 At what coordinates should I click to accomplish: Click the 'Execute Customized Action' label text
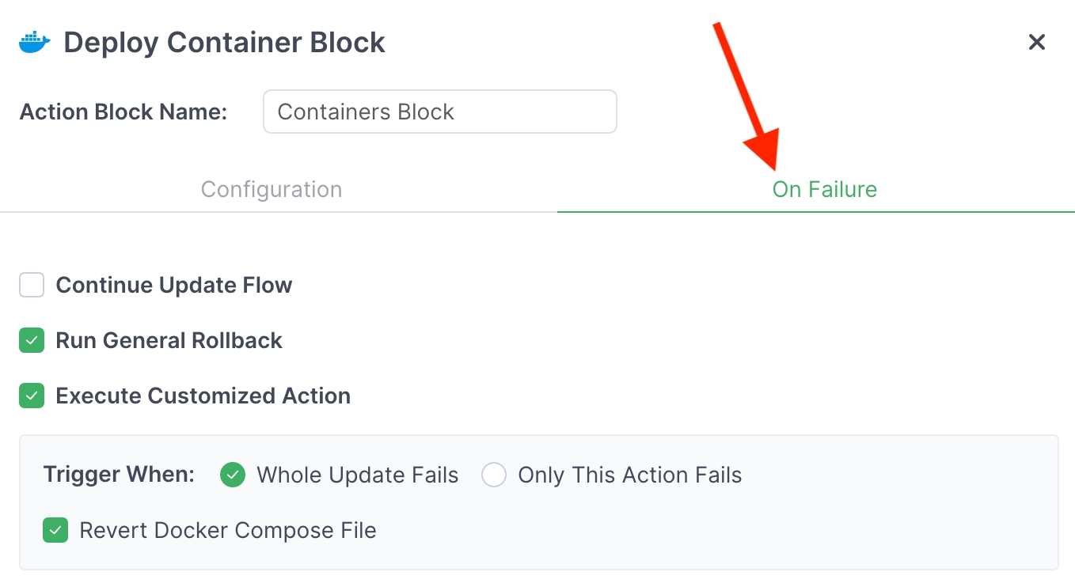point(203,396)
